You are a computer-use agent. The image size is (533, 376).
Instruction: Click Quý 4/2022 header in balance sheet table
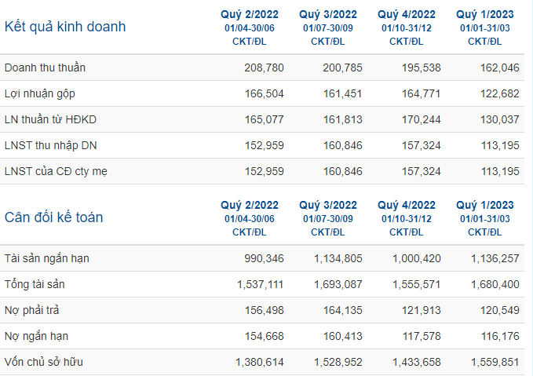[407, 205]
